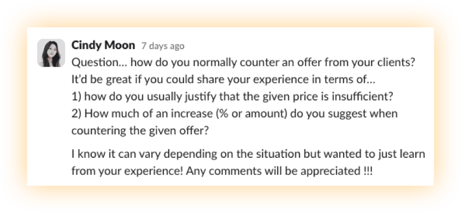Select the line starting "Question… how do you"

tap(243, 63)
